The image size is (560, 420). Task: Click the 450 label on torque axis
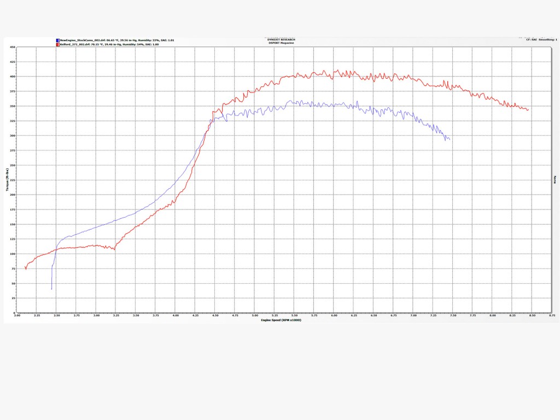[x=13, y=47]
